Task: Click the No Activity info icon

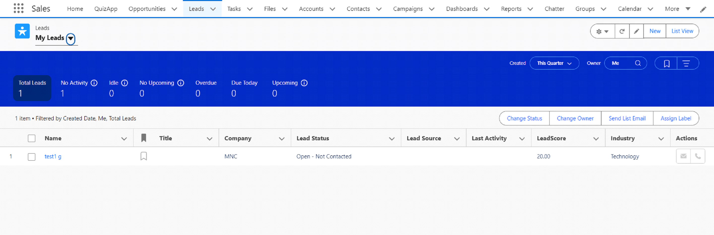Action: click(x=94, y=83)
